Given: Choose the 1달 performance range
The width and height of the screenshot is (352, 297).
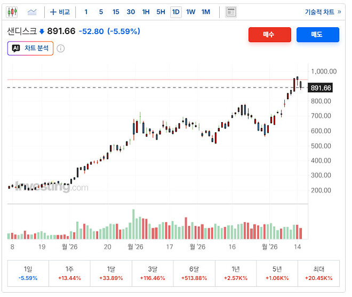Looking at the screenshot, I should click(111, 273).
